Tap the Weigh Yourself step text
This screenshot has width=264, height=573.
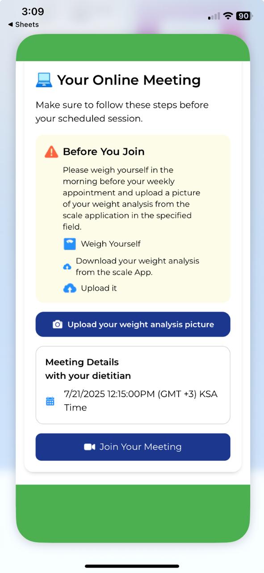point(111,244)
